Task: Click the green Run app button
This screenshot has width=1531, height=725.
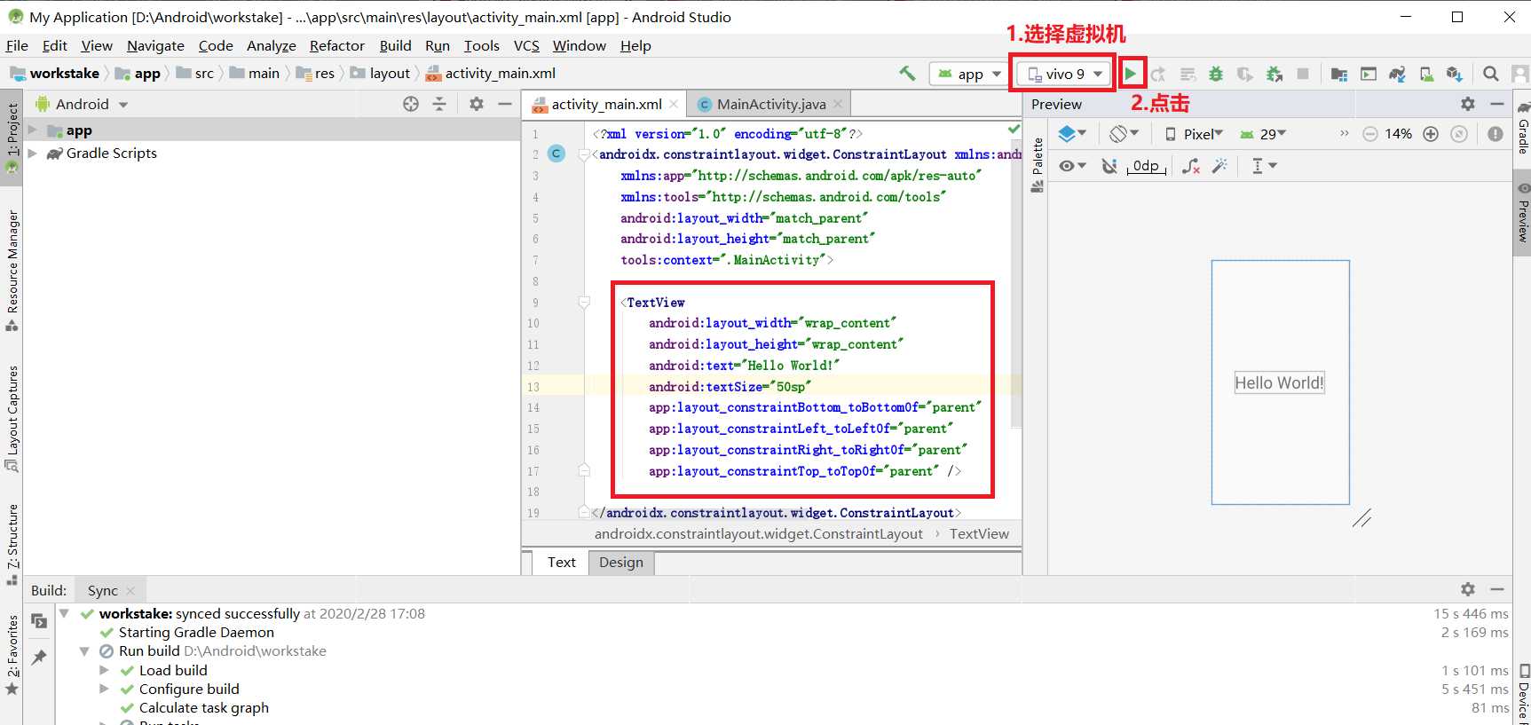Action: (x=1130, y=74)
